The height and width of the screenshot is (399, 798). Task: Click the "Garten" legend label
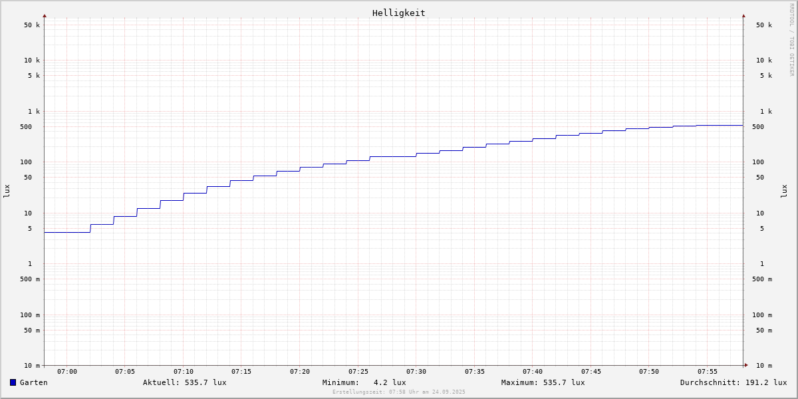(x=33, y=382)
